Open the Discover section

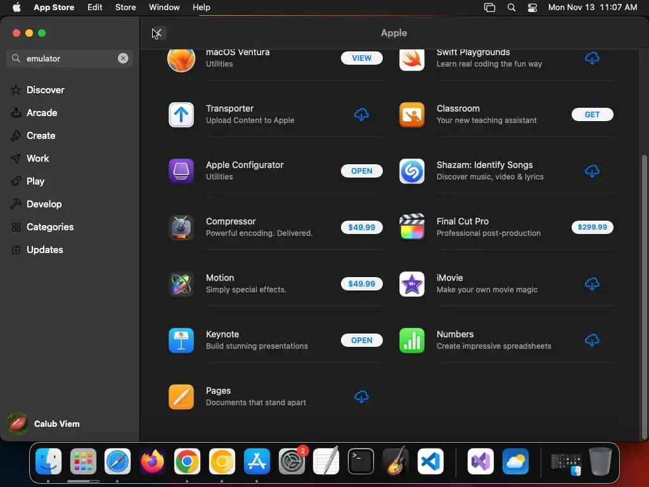coord(45,90)
